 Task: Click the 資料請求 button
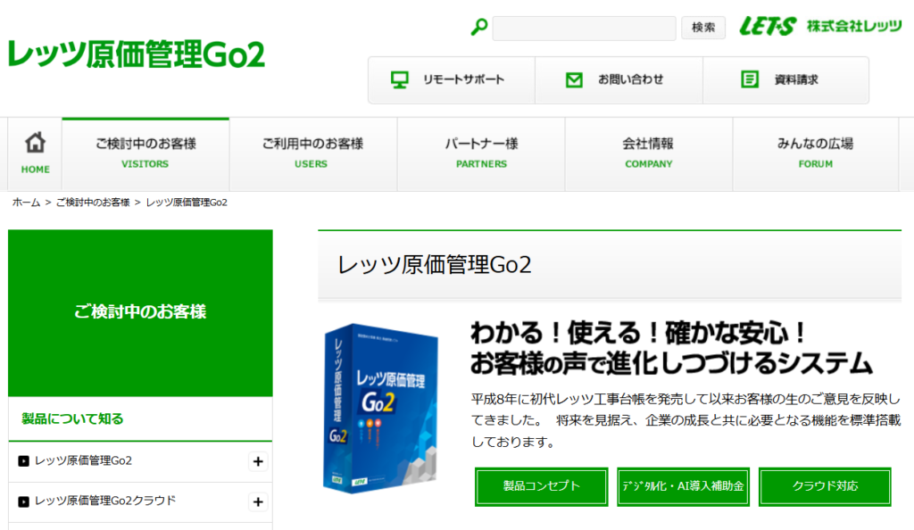[785, 79]
